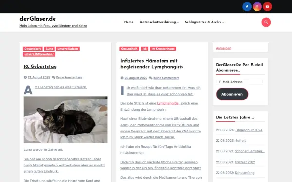Viewport: 292px width, 182px height.
Task: Open Schöner Samstag archive link
Action: click(250, 151)
